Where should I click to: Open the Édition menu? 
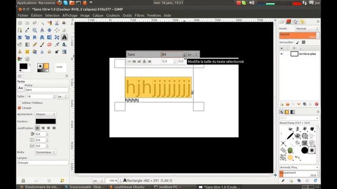click(36, 15)
